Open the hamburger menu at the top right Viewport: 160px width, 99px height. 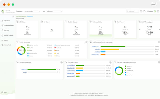(153, 4)
